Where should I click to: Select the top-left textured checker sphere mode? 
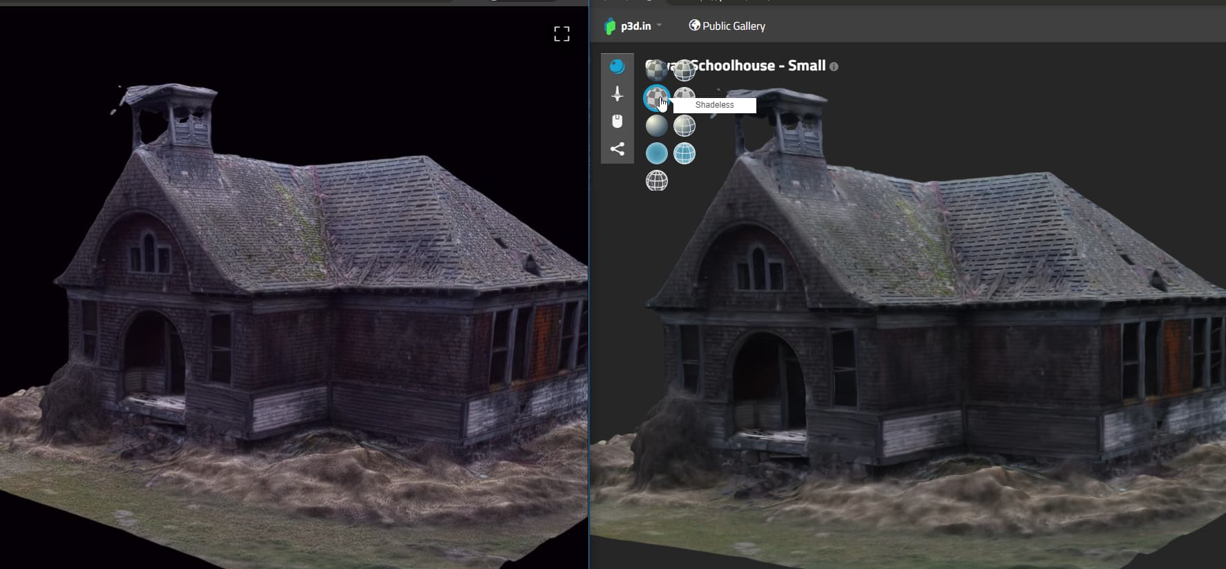click(x=655, y=70)
